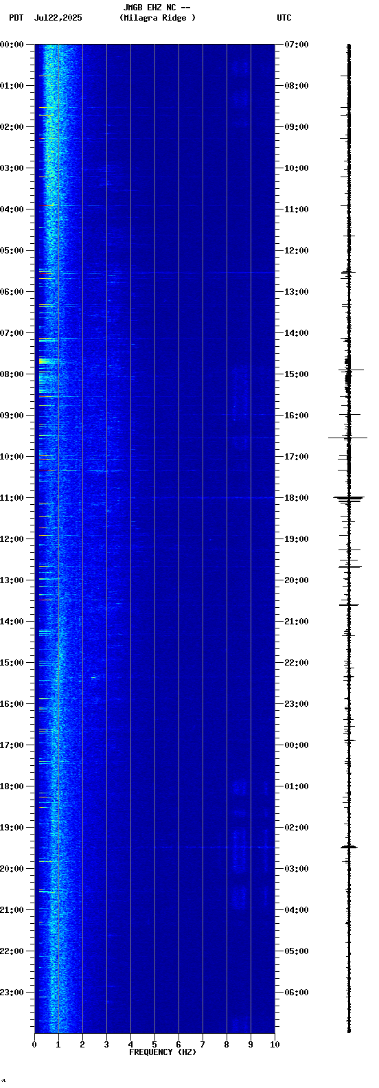Screen dimensions: 379x1088
Task: Click the 00:00 PDT time label
Action: [x=12, y=45]
